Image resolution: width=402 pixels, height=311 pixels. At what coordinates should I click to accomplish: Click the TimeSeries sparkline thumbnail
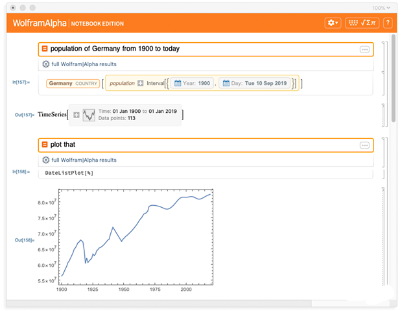(x=89, y=115)
